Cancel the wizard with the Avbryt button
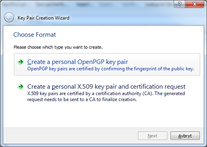Viewport: 207px width, 147px height. click(x=185, y=136)
